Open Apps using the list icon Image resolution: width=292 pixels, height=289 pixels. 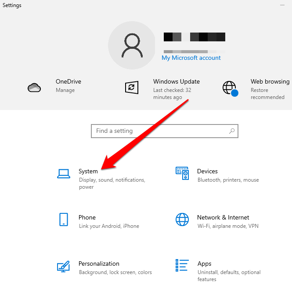point(182,266)
